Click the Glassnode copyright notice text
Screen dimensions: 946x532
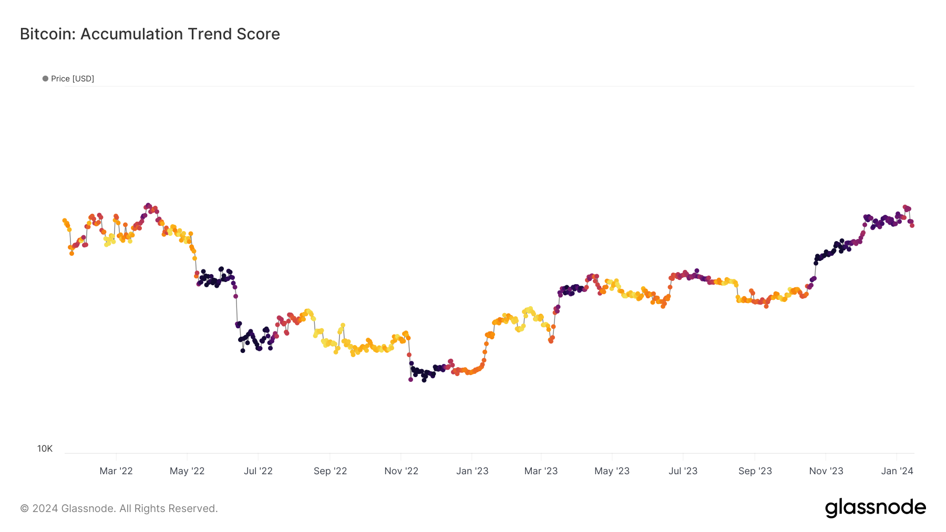119,508
